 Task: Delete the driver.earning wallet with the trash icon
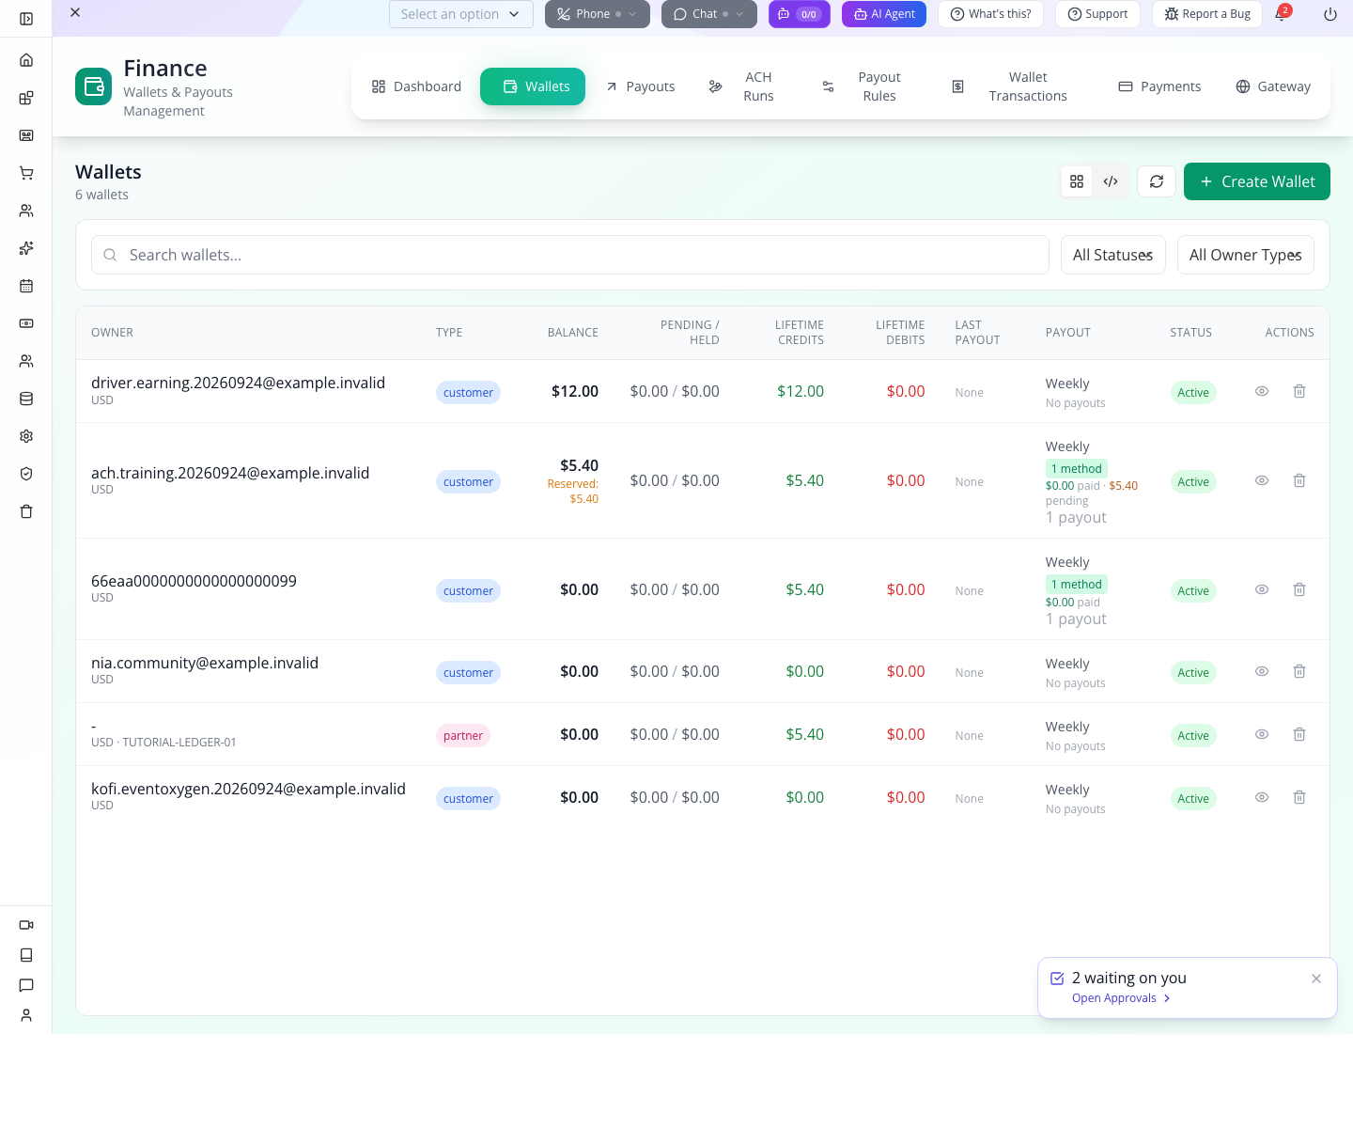(1299, 391)
